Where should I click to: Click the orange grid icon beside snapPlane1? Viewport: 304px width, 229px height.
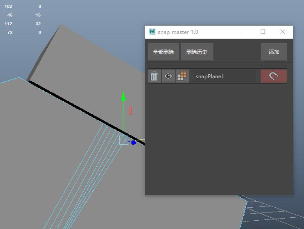182,76
